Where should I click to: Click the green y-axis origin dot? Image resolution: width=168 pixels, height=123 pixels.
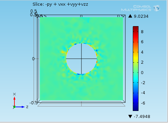14,107
